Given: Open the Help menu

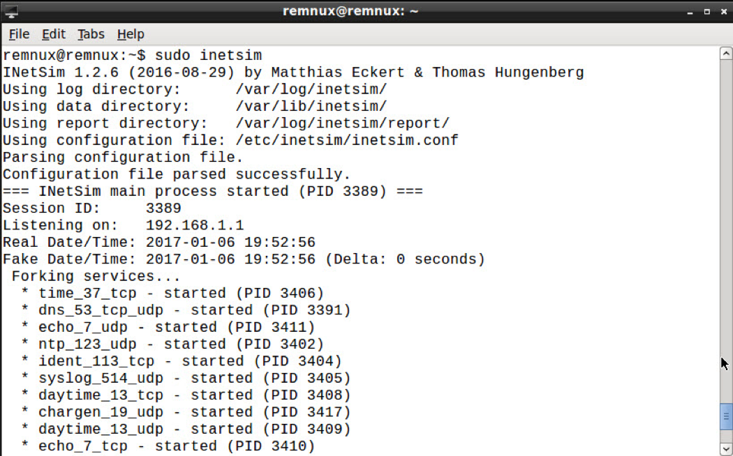Looking at the screenshot, I should point(131,34).
